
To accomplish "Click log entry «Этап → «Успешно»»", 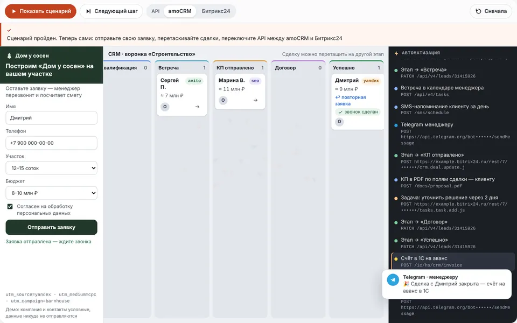I will [x=452, y=243].
